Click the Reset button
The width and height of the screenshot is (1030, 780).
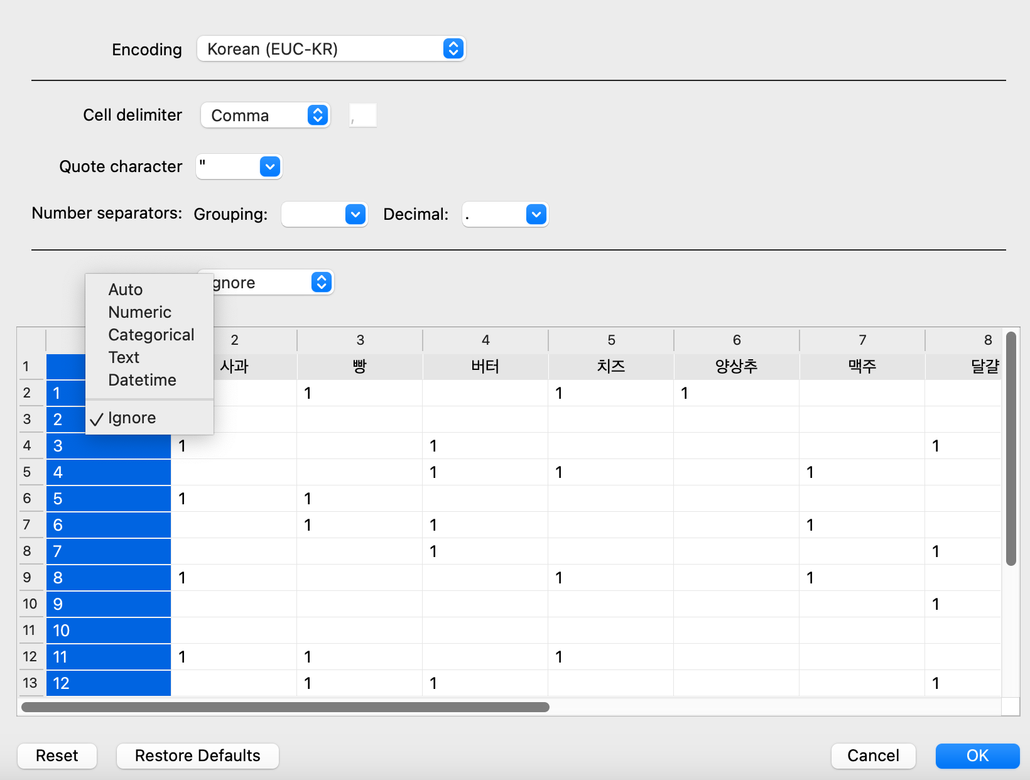[57, 756]
